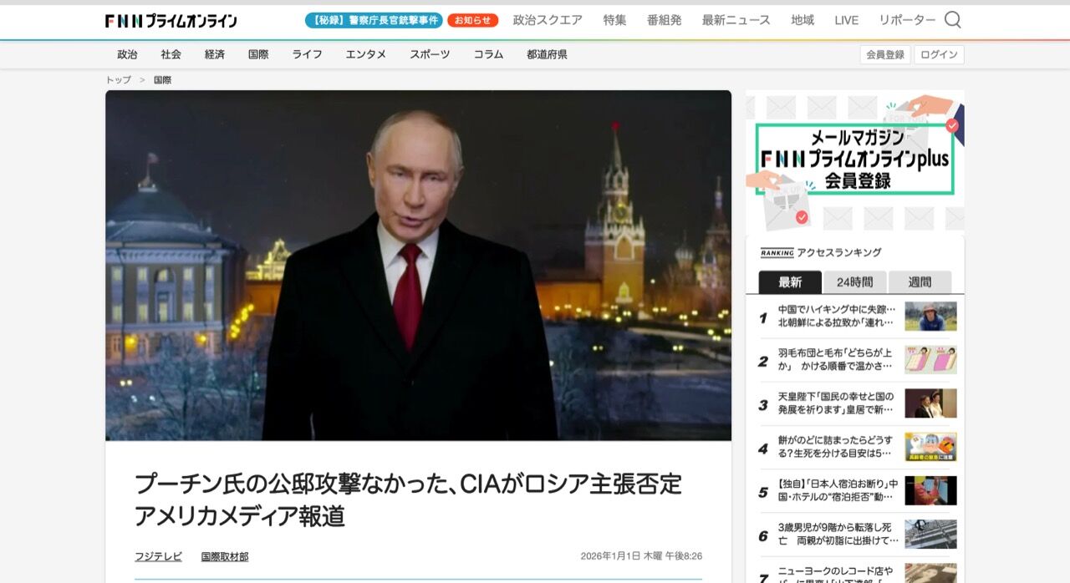The image size is (1070, 583).
Task: Click the Putin article header image
Action: click(x=418, y=265)
